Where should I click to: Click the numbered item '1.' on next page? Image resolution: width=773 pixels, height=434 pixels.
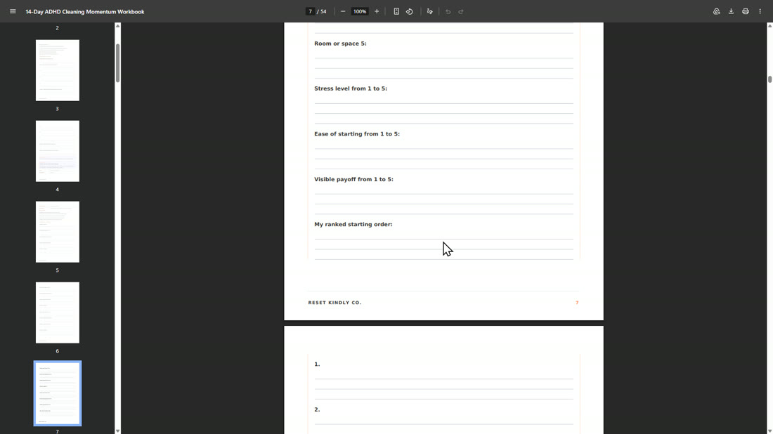(317, 364)
